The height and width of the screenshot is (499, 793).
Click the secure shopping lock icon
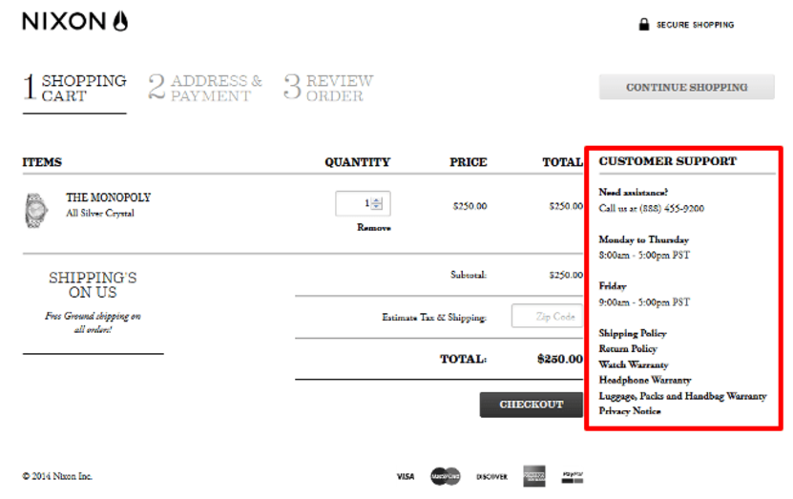click(x=643, y=24)
